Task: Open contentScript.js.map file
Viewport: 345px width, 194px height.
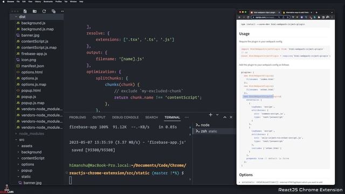Action: coord(37,47)
